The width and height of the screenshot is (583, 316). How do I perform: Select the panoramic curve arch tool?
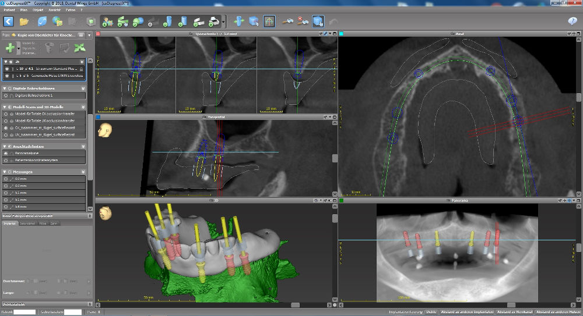[269, 22]
